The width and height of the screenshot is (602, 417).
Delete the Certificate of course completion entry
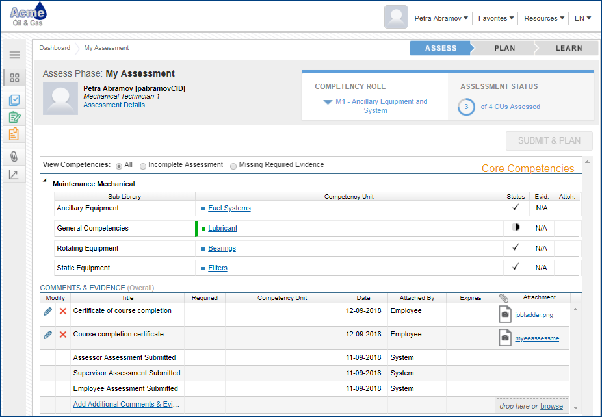point(63,311)
